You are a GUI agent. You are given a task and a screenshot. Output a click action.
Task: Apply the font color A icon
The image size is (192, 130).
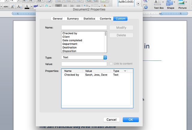tap(27, 7)
